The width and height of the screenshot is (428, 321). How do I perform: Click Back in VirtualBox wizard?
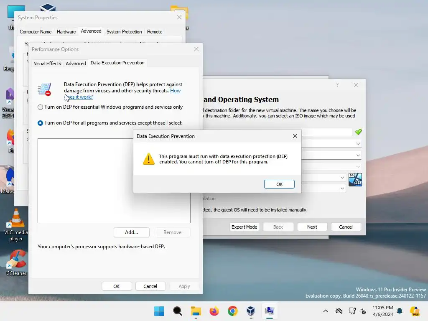click(278, 227)
